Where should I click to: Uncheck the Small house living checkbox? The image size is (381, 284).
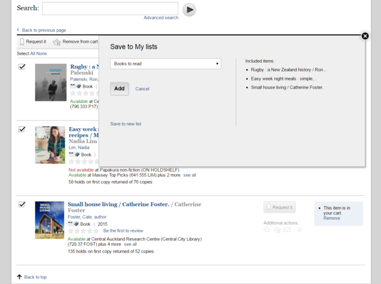click(x=22, y=204)
